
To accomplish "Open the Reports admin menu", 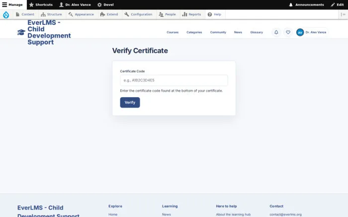I will coord(192,14).
